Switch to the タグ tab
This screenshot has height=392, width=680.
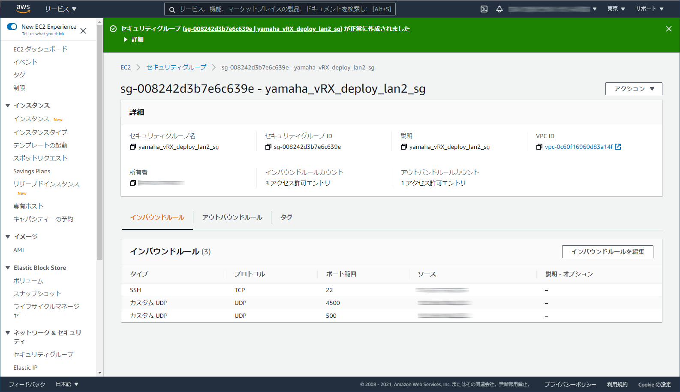tap(286, 217)
